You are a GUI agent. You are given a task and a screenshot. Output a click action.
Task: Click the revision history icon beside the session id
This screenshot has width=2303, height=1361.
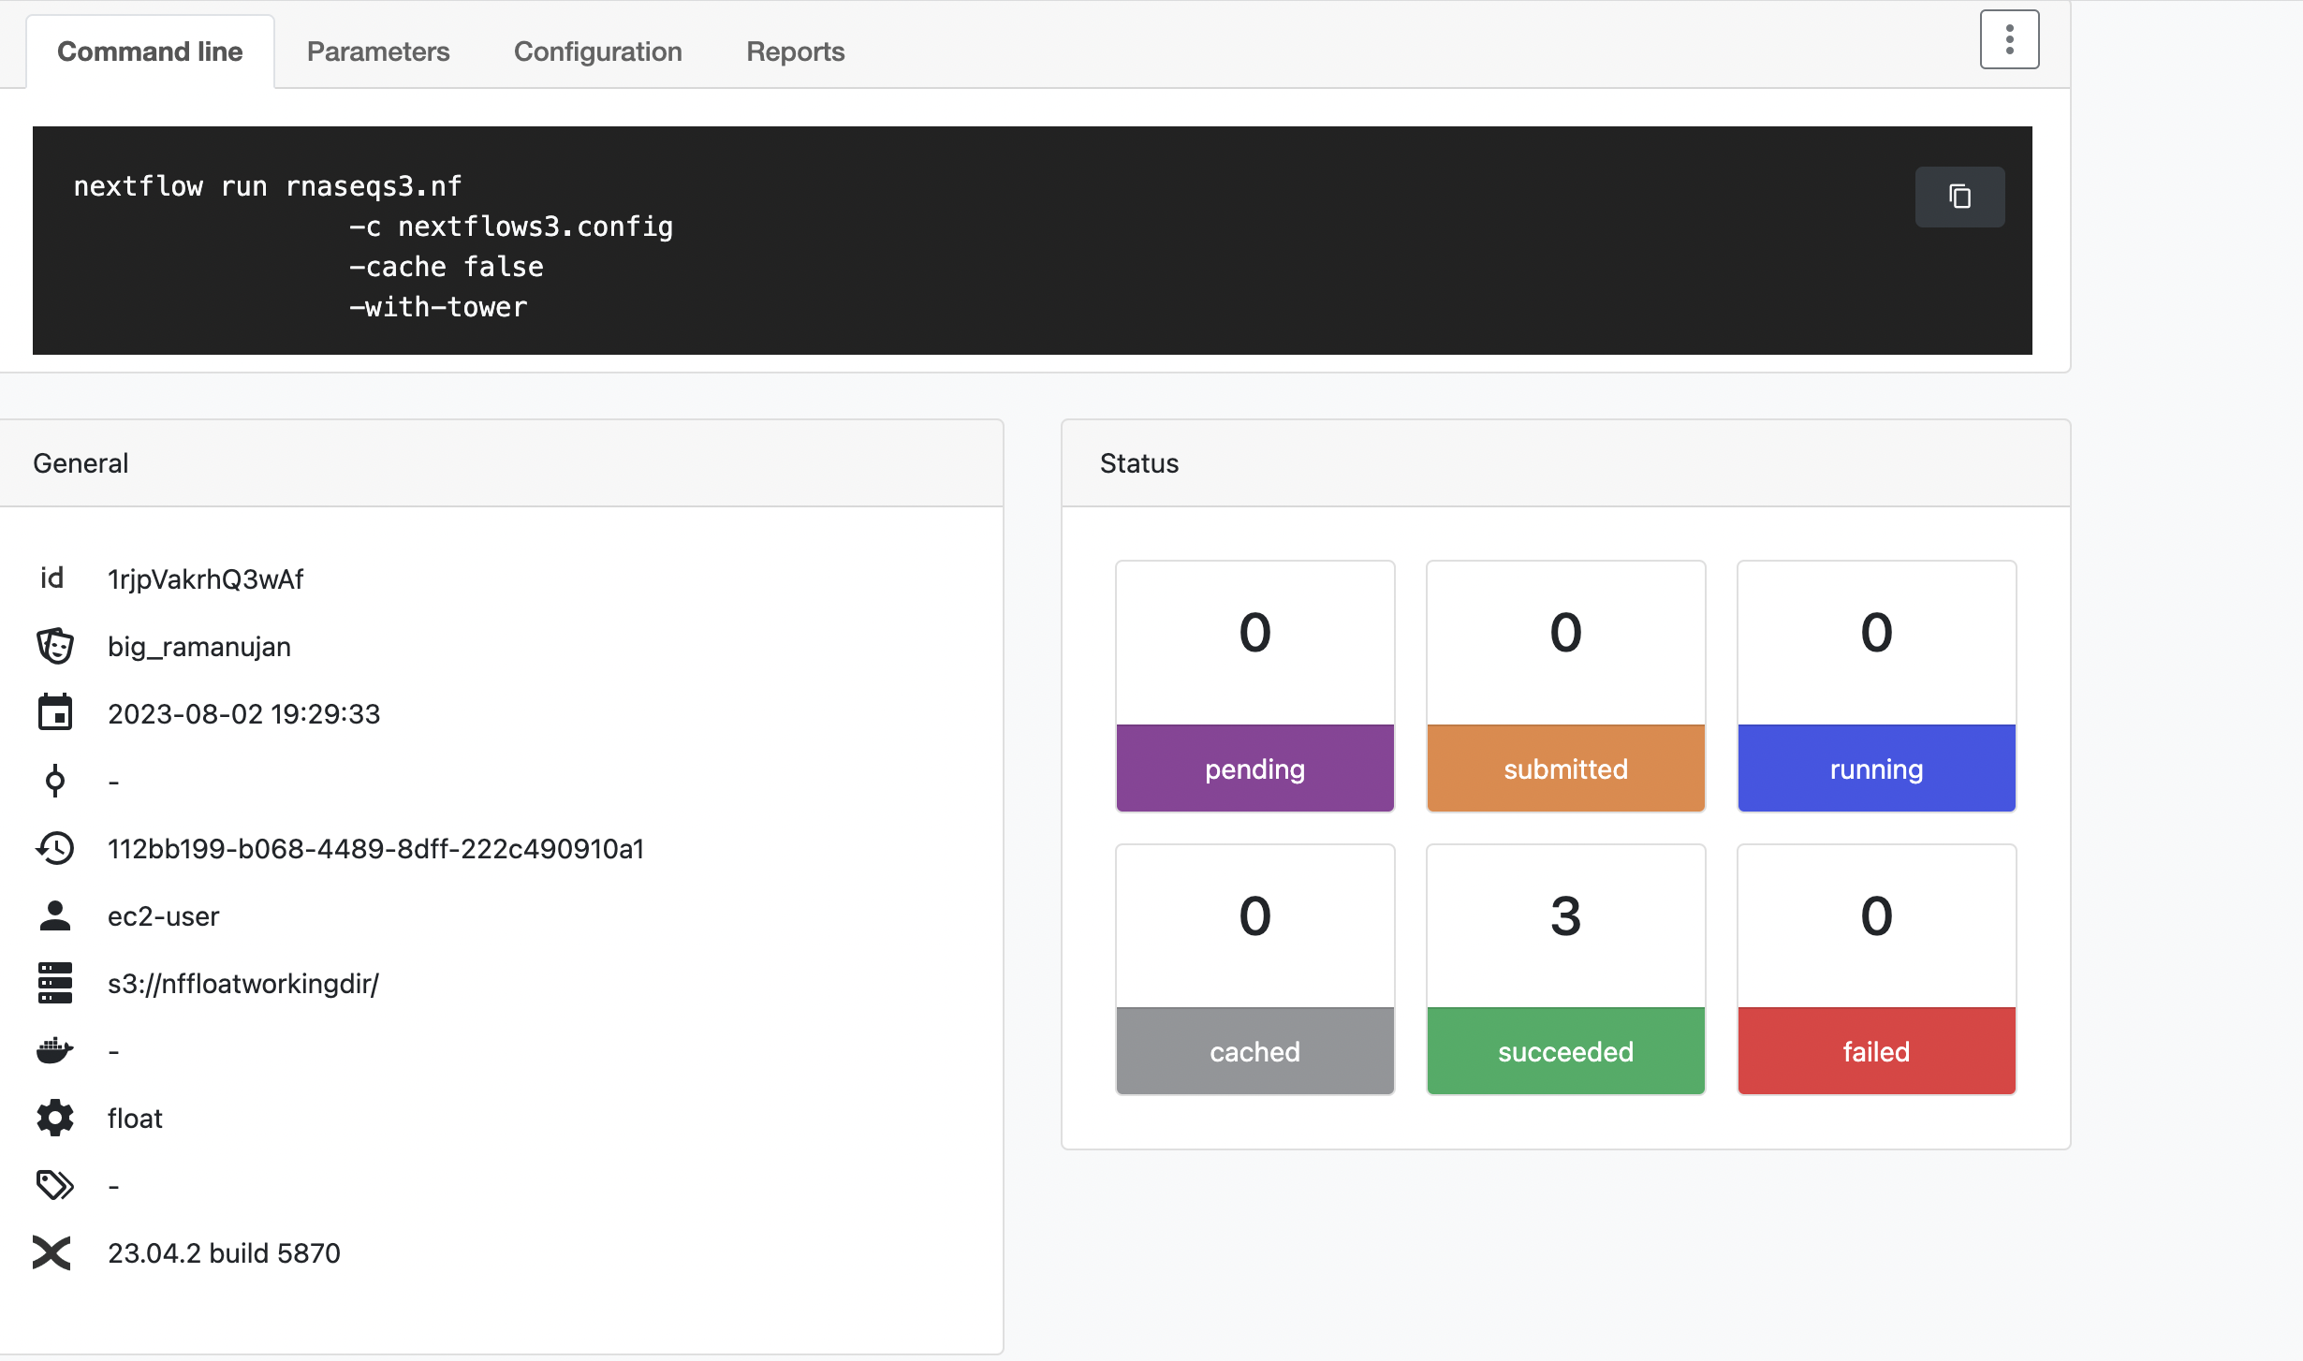pyautogui.click(x=55, y=848)
